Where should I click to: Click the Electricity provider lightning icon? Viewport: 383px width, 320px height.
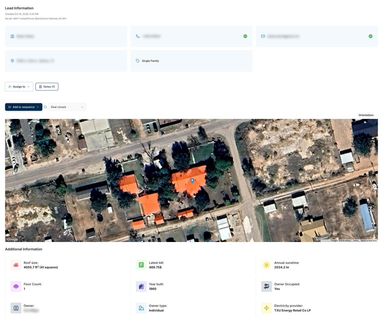tap(266, 308)
